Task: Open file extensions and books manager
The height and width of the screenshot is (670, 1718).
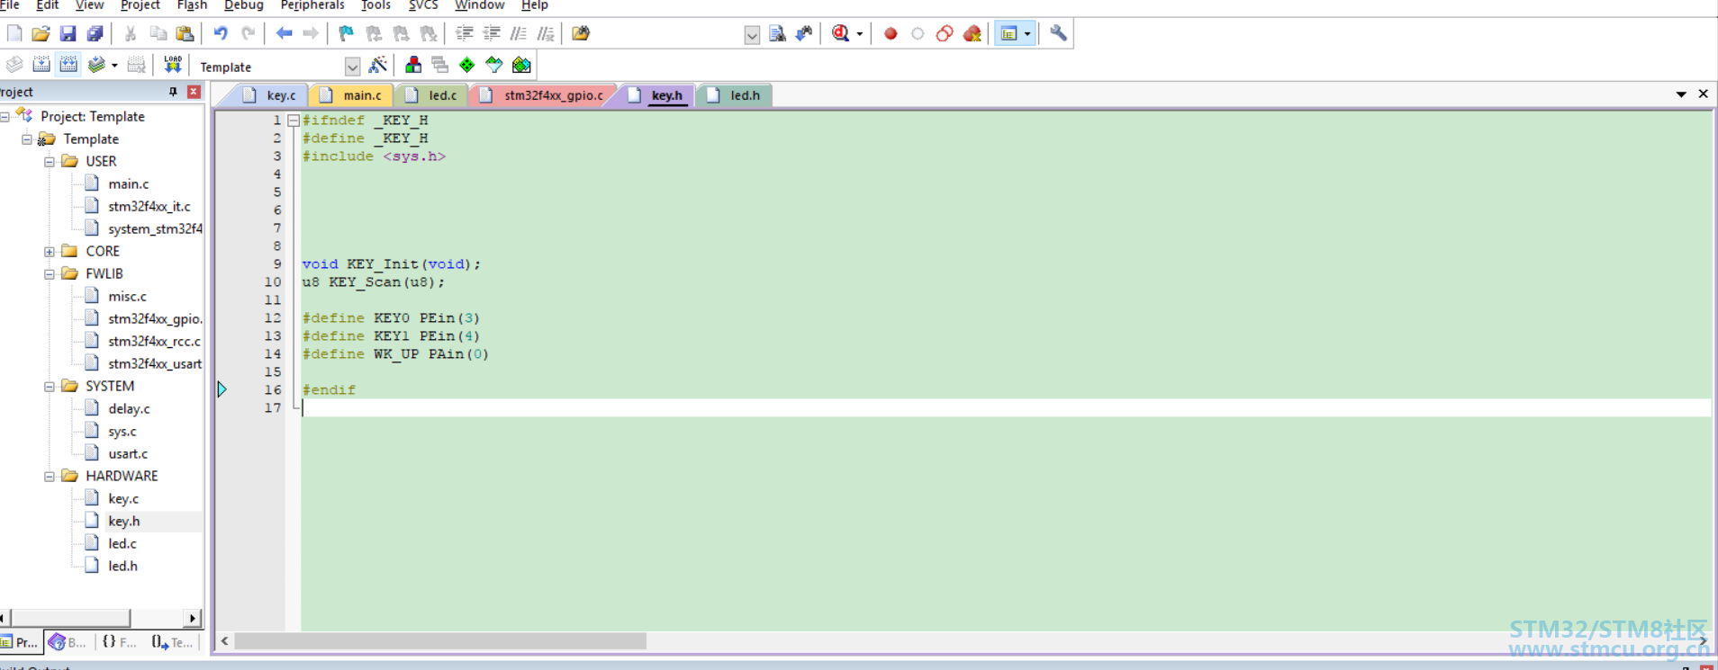Action: [412, 65]
